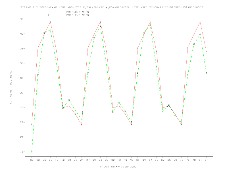Click green circle data point at hour 03
Viewport: 225px width, 174px height.
38,75
